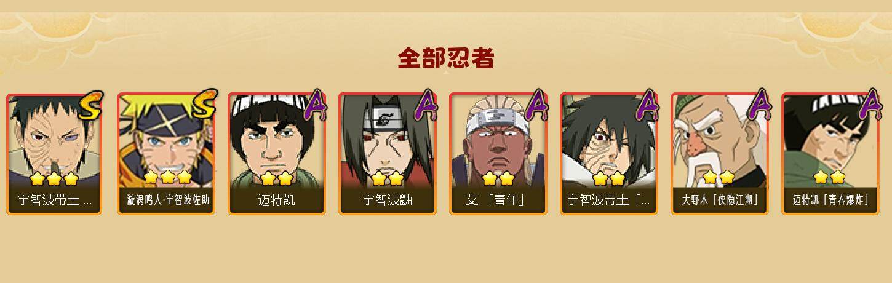Image resolution: width=892 pixels, height=283 pixels.
Task: Open 漩涡鸣人·宇智波佐助 ninja card
Action: [165, 154]
